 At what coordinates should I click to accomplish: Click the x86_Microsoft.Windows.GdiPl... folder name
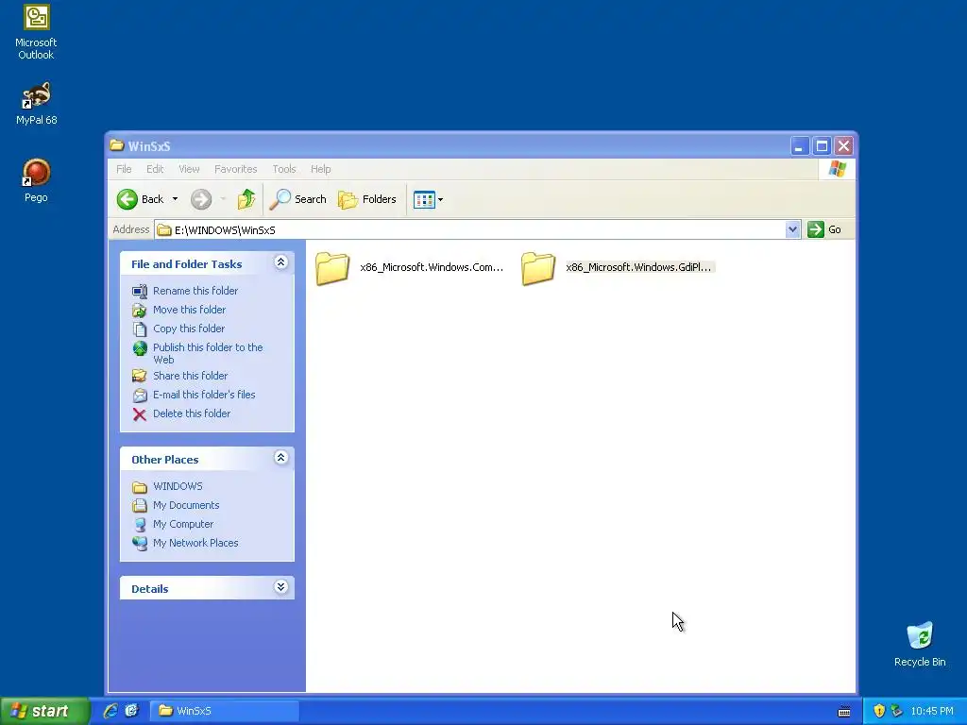(639, 267)
